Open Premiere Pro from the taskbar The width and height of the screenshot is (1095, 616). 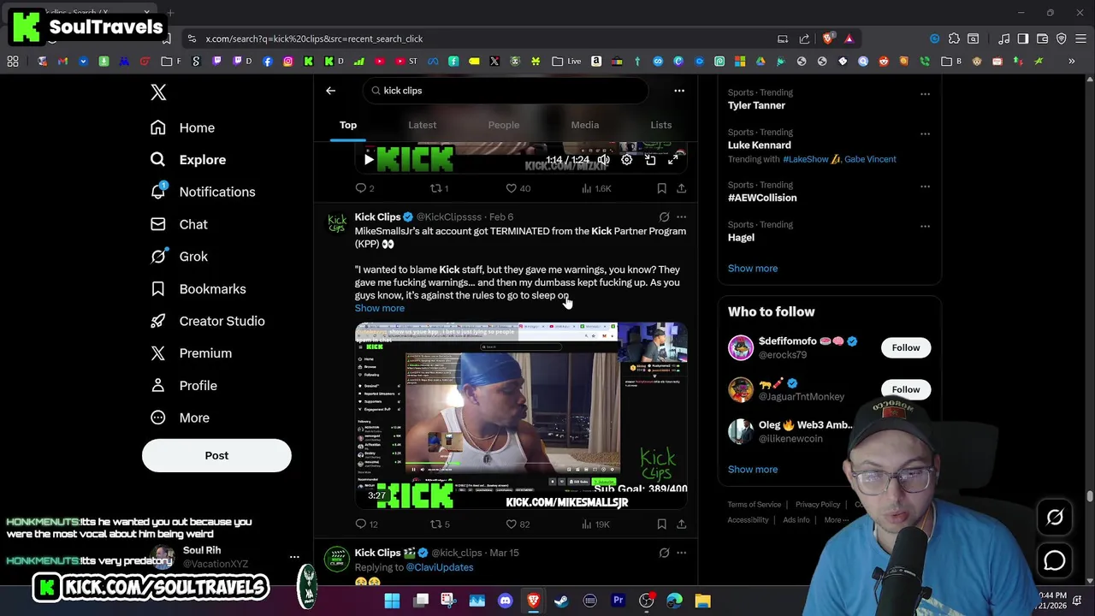tap(618, 601)
